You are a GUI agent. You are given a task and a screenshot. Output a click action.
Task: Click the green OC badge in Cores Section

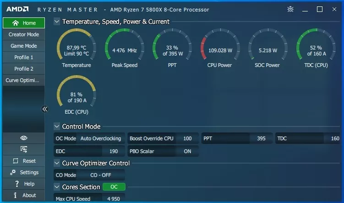click(114, 187)
